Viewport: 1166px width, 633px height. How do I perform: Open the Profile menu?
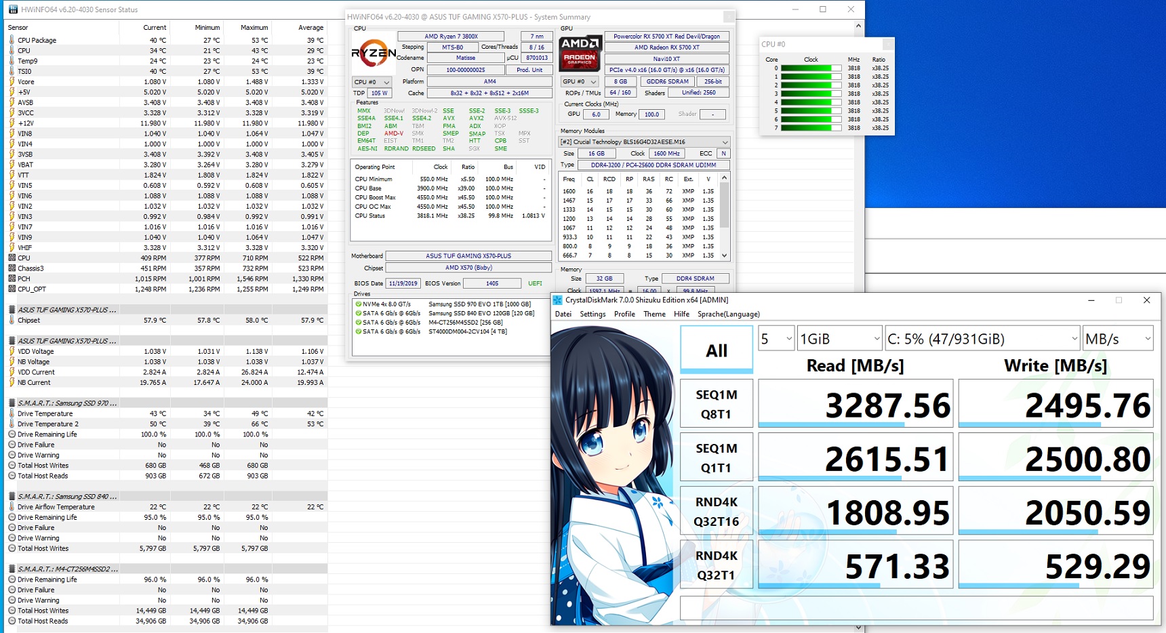point(624,314)
